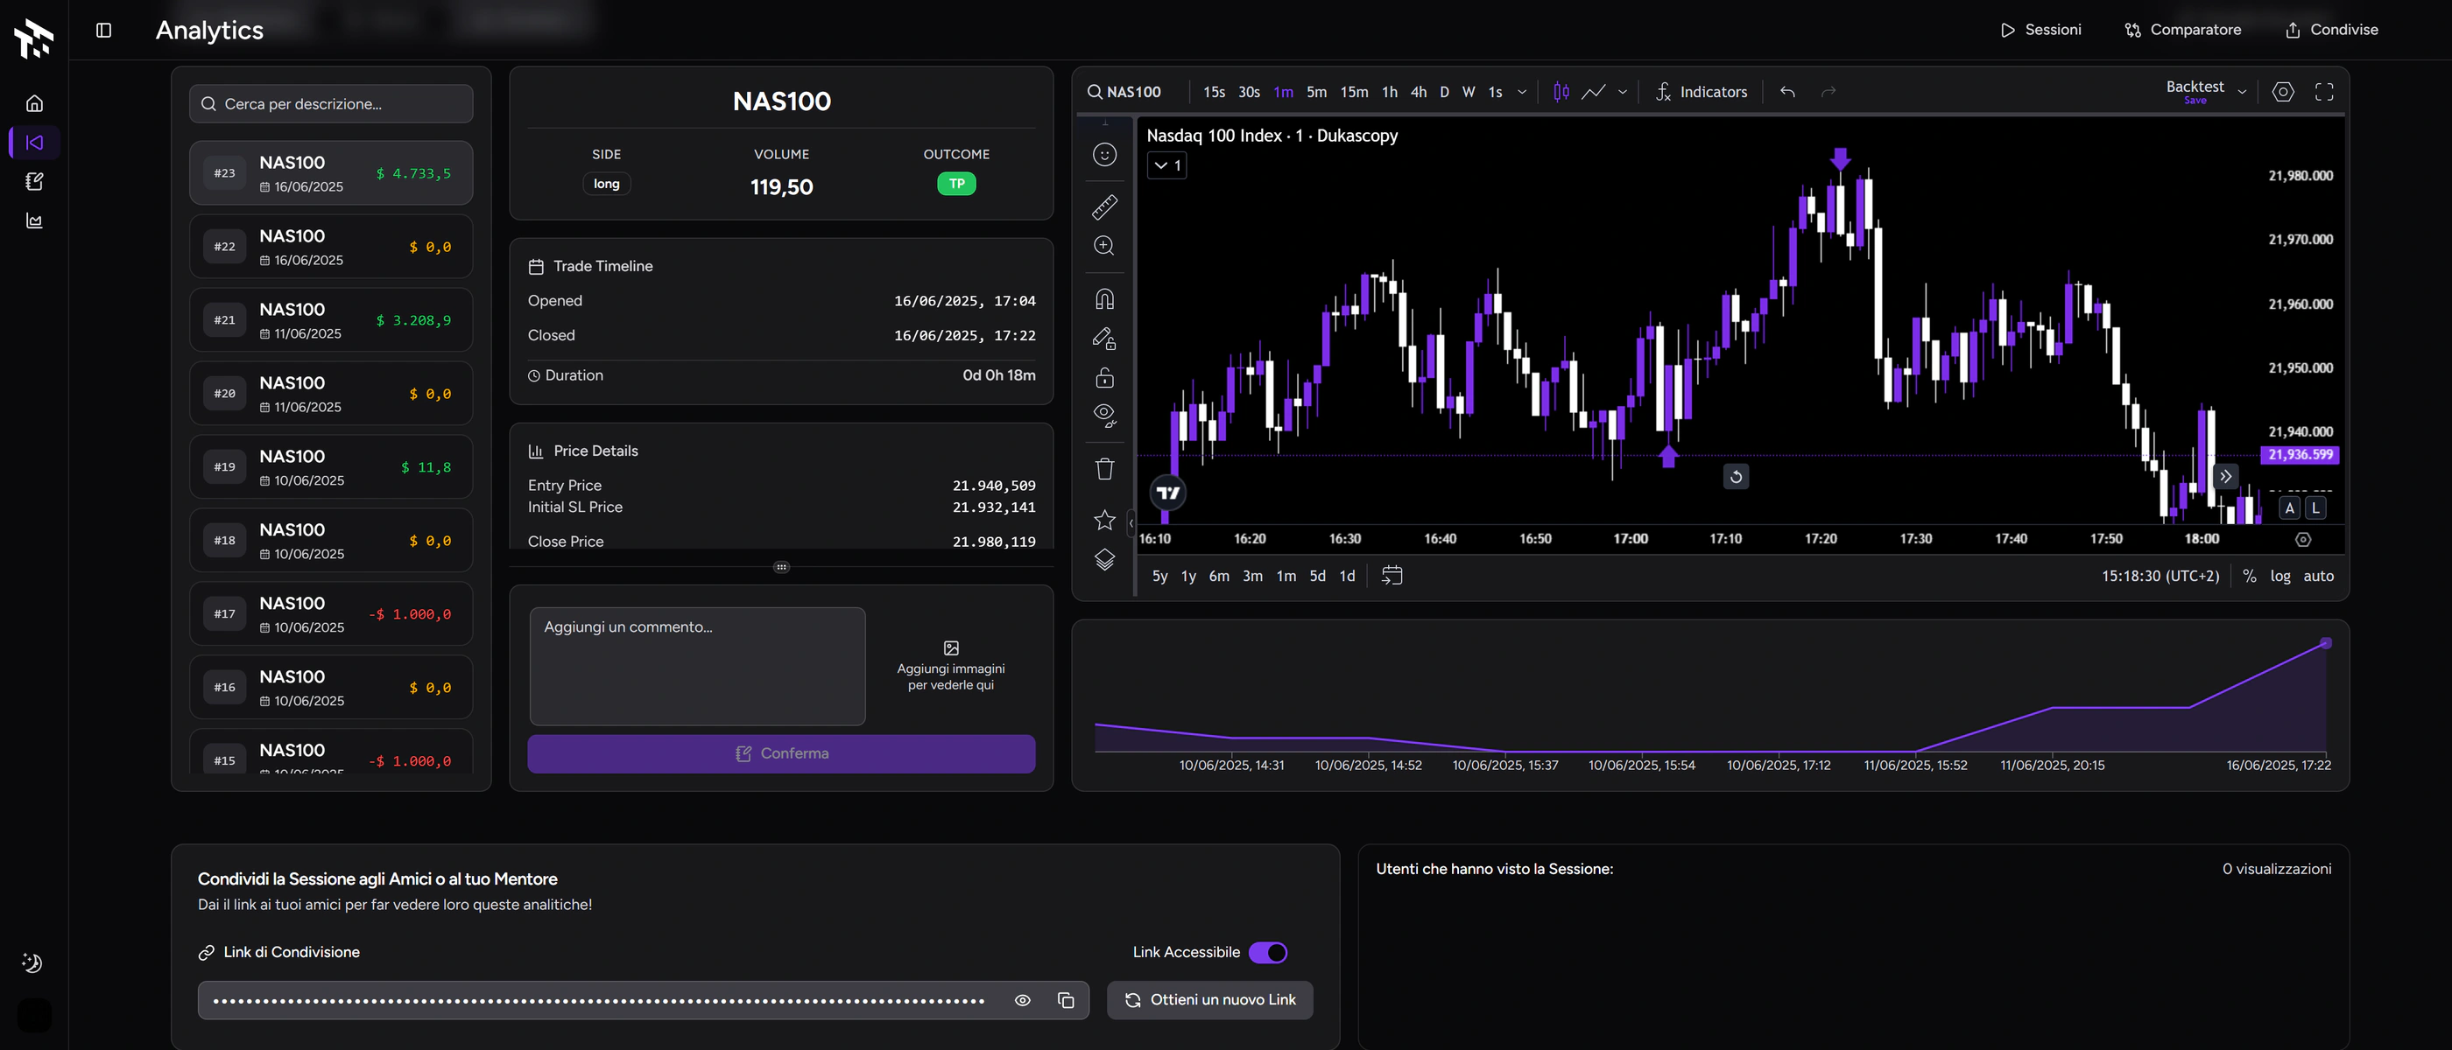Click the trash remove objects icon
This screenshot has width=2452, height=1050.
[x=1104, y=468]
